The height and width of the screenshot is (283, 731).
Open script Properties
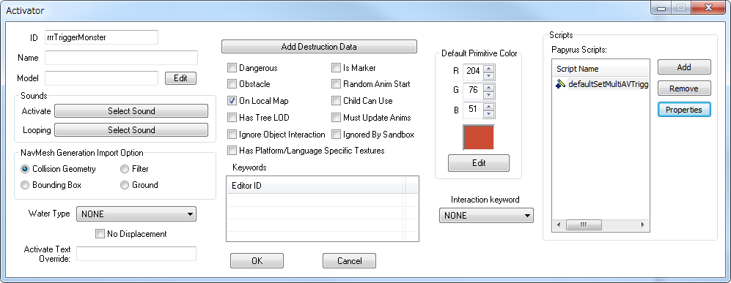click(684, 110)
